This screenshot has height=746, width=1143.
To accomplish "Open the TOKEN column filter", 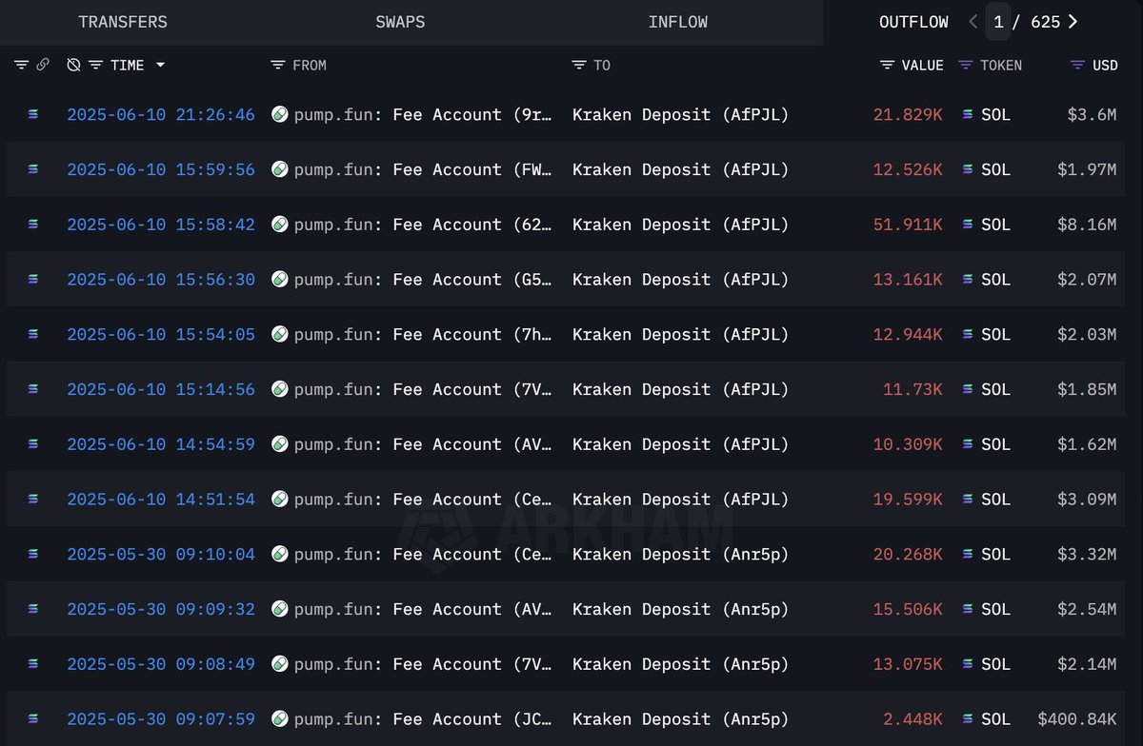I will coord(966,65).
